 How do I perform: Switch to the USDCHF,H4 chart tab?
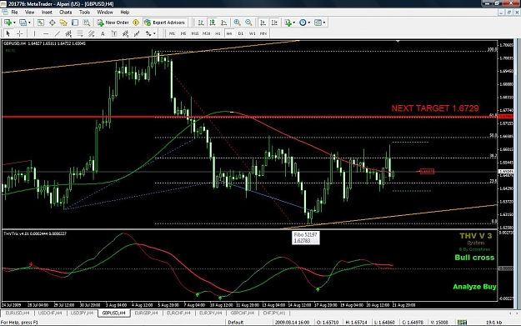50,313
